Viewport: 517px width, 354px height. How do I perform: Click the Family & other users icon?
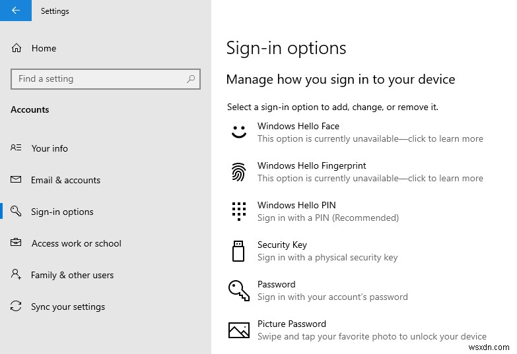click(x=16, y=274)
